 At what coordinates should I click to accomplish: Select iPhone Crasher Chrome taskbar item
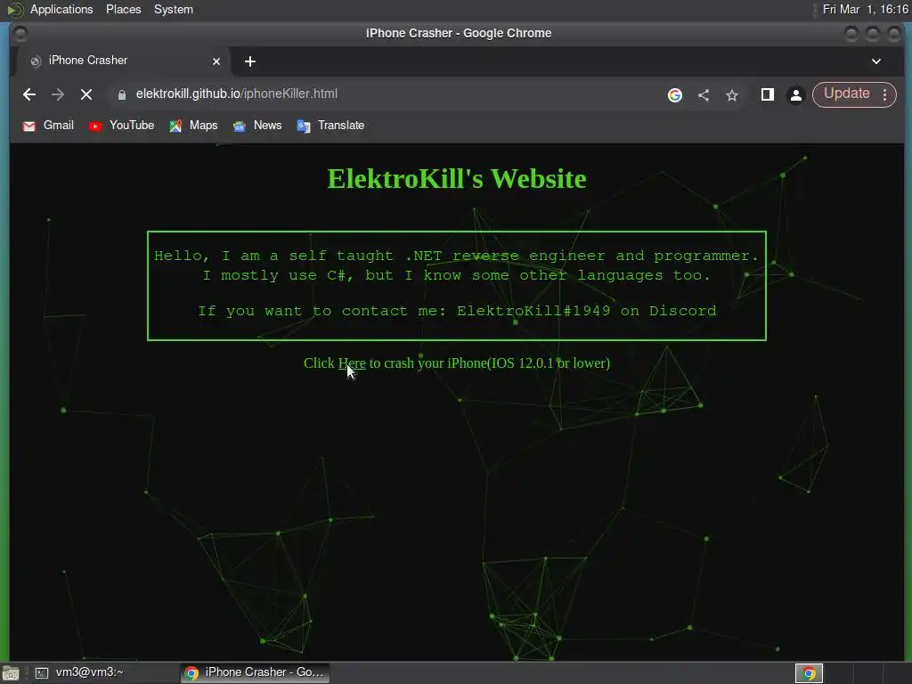pos(255,672)
